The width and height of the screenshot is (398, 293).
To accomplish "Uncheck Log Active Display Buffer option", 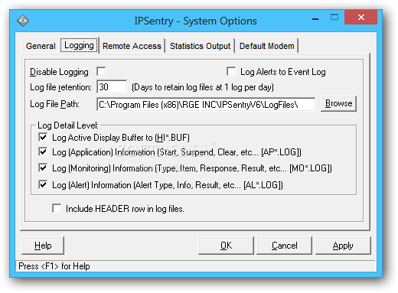I will 43,137.
